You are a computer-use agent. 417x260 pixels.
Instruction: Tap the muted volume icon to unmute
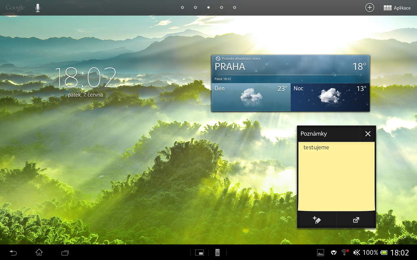click(x=358, y=252)
